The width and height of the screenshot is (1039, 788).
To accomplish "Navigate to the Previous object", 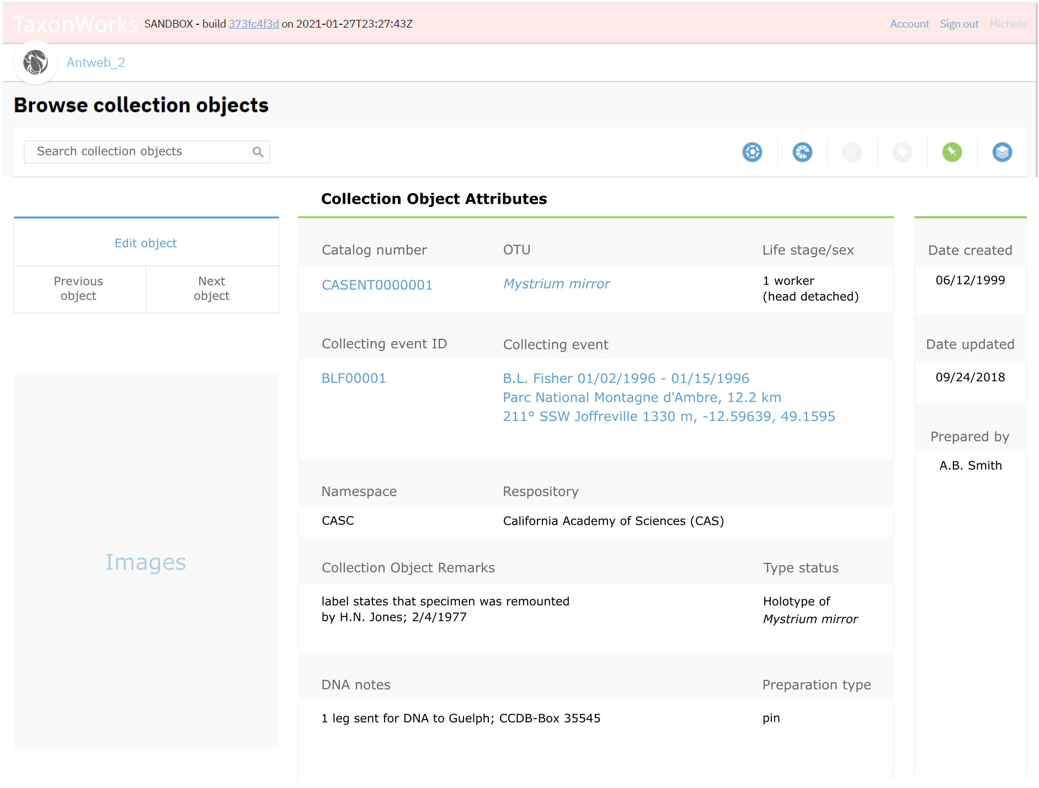I will click(78, 289).
